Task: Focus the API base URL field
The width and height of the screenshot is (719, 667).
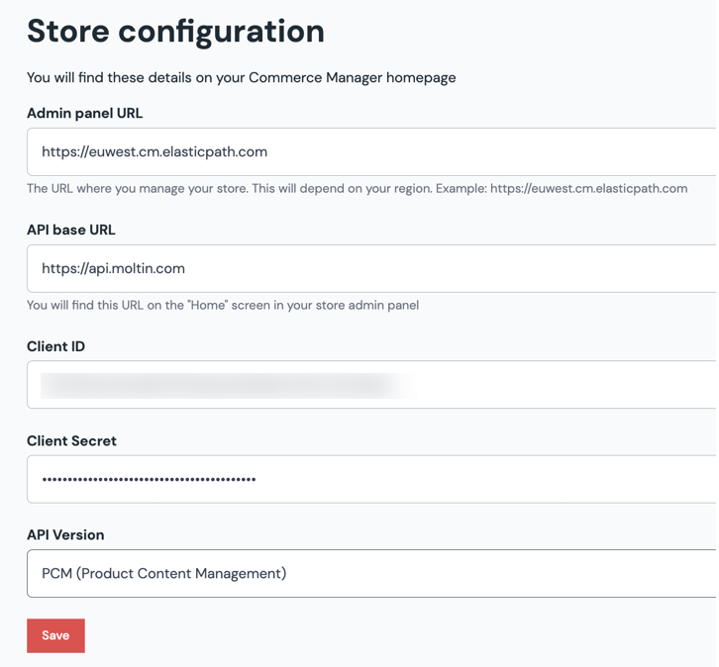Action: click(x=371, y=269)
